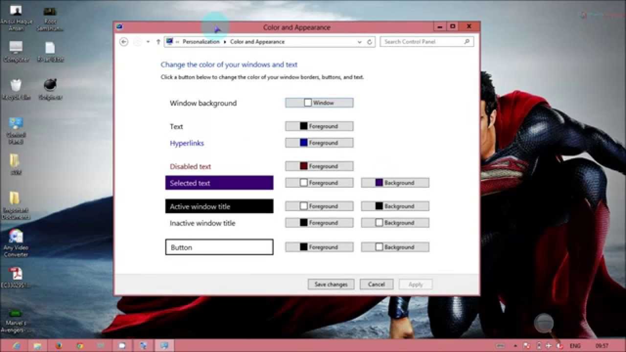The height and width of the screenshot is (352, 626).
Task: Click the Active window title preview sample
Action: 219,206
